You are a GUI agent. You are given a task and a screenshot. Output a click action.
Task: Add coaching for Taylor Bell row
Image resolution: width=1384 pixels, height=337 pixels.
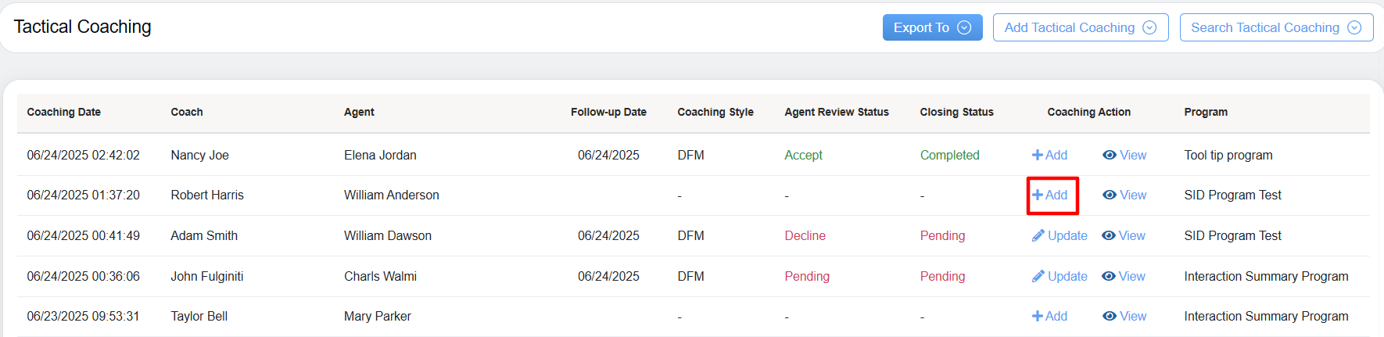1049,316
